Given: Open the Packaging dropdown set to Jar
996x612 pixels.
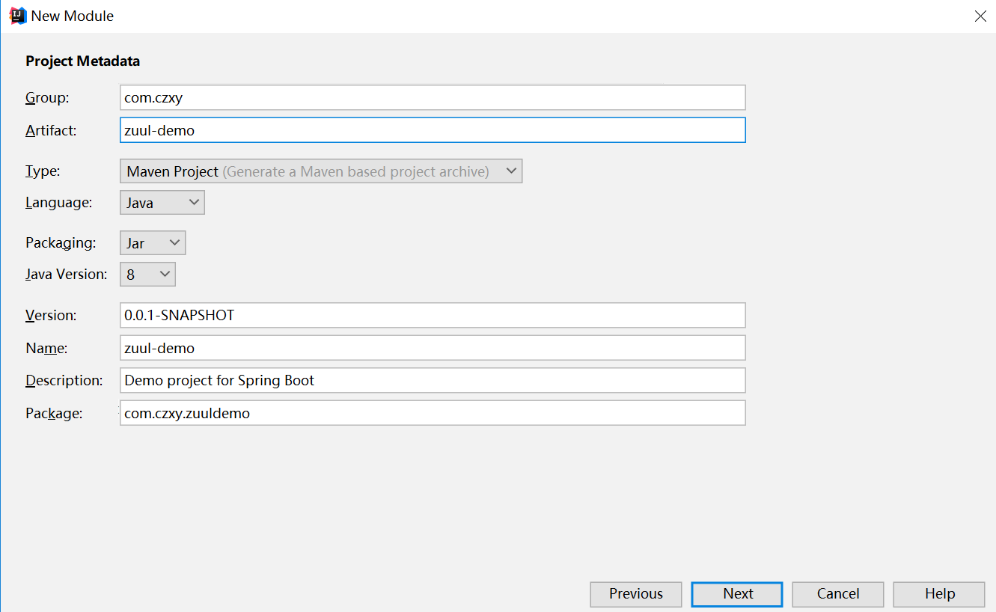Looking at the screenshot, I should click(x=153, y=242).
